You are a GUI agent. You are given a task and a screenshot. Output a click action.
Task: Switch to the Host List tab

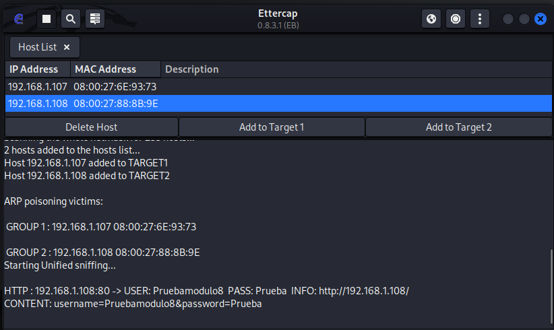[38, 47]
